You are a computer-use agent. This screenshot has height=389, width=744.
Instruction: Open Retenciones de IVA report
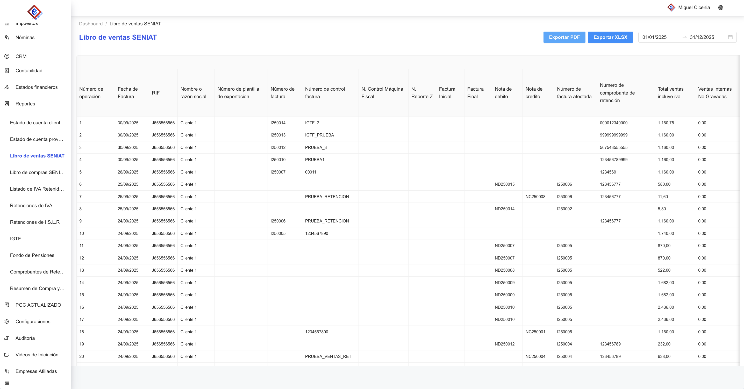[31, 206]
